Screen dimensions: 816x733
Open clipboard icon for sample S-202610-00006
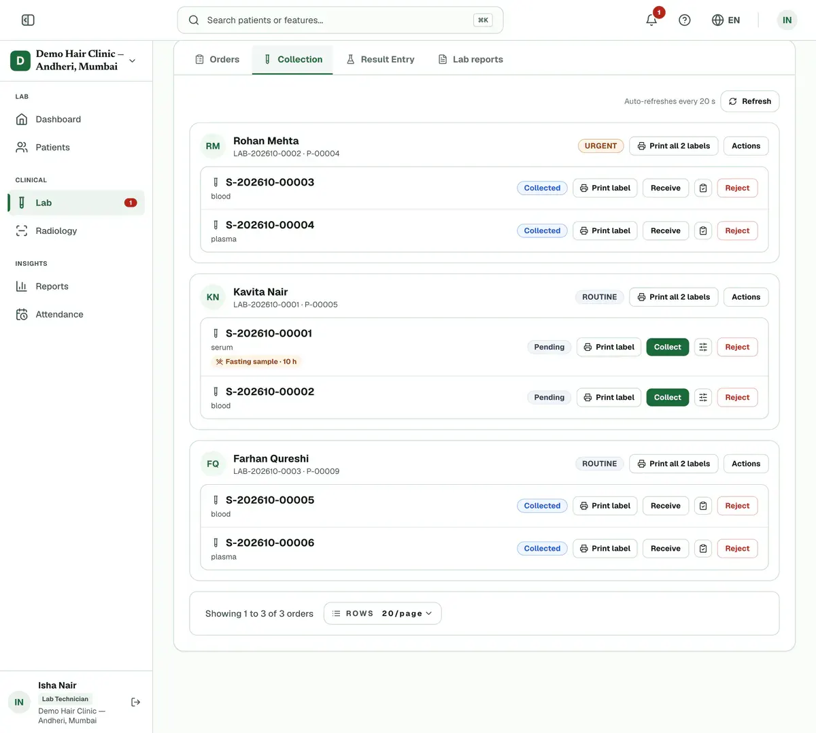(703, 549)
